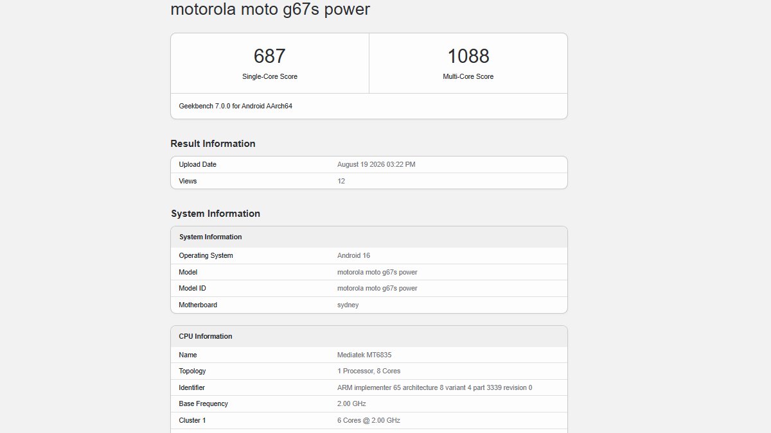Click the large System Information section heading

click(x=215, y=214)
